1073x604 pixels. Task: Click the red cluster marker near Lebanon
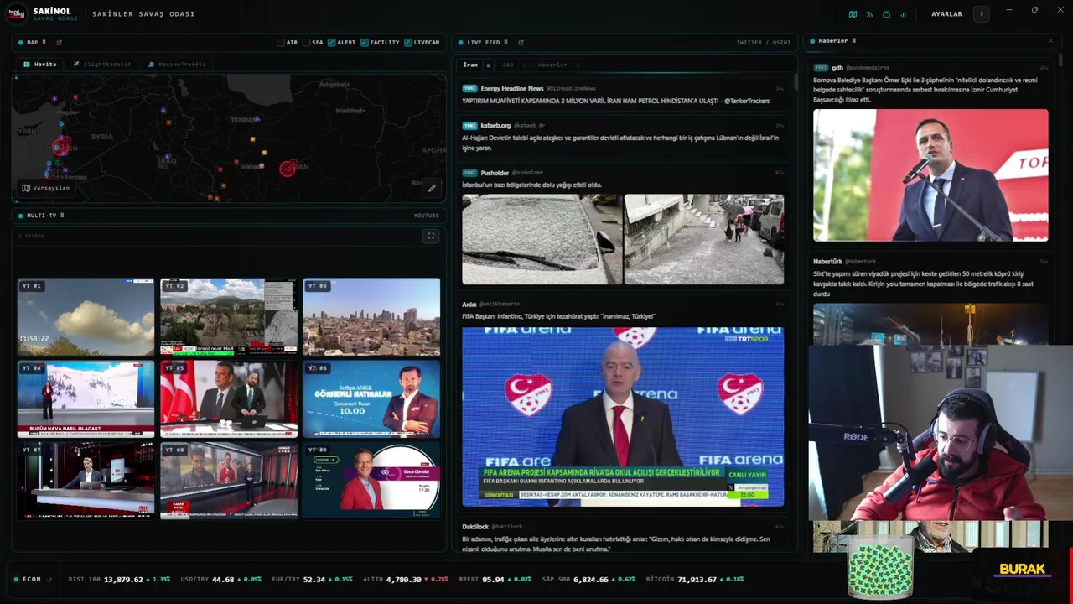[x=60, y=146]
